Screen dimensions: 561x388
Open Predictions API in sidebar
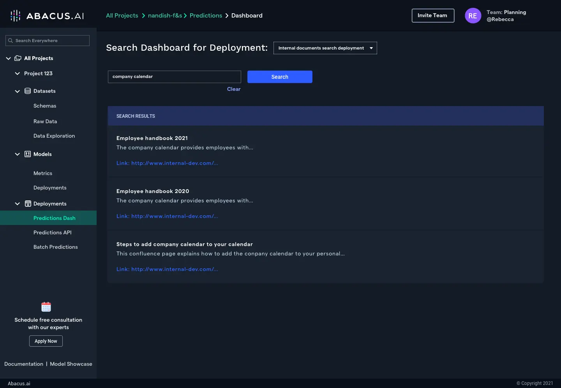point(52,232)
